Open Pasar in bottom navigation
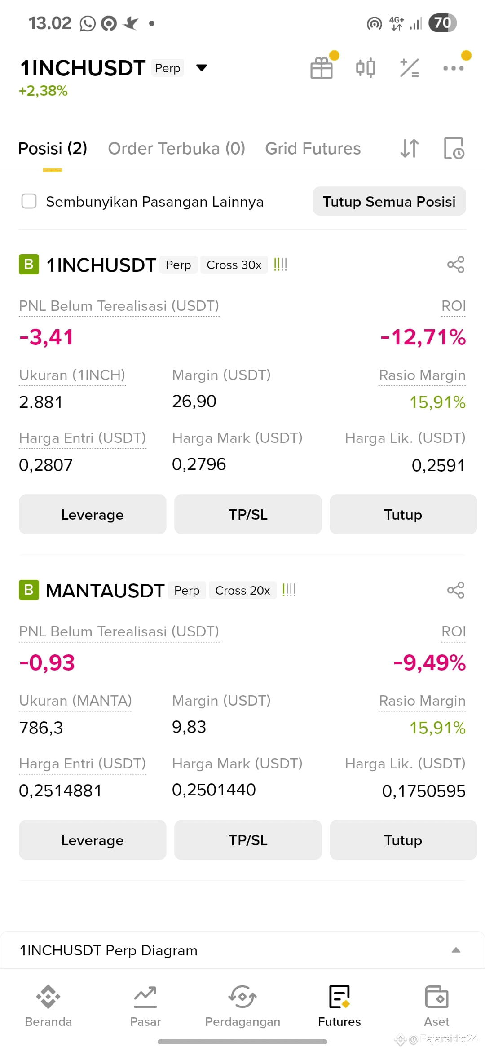Image resolution: width=485 pixels, height=1051 pixels. point(145,1006)
